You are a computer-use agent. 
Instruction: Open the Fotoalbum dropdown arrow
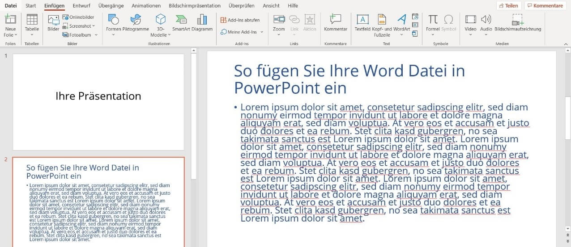click(96, 35)
